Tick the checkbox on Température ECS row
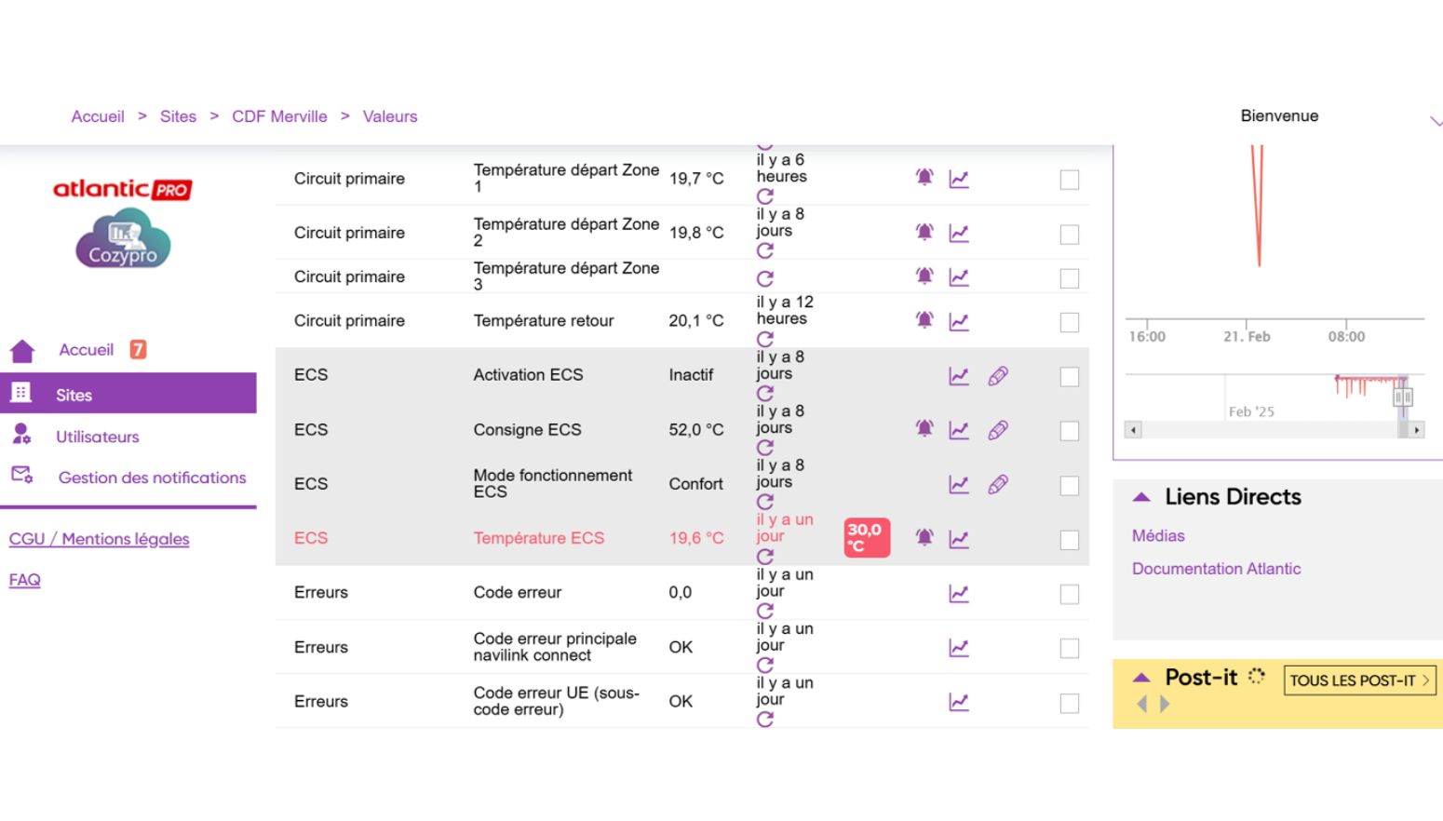This screenshot has width=1443, height=821. click(x=1070, y=540)
